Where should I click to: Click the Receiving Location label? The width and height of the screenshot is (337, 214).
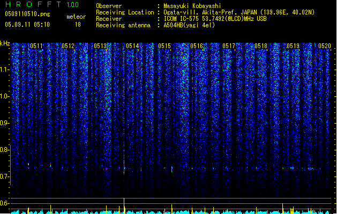coord(125,12)
